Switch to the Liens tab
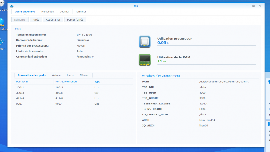This screenshot has width=270, height=152. click(70, 75)
